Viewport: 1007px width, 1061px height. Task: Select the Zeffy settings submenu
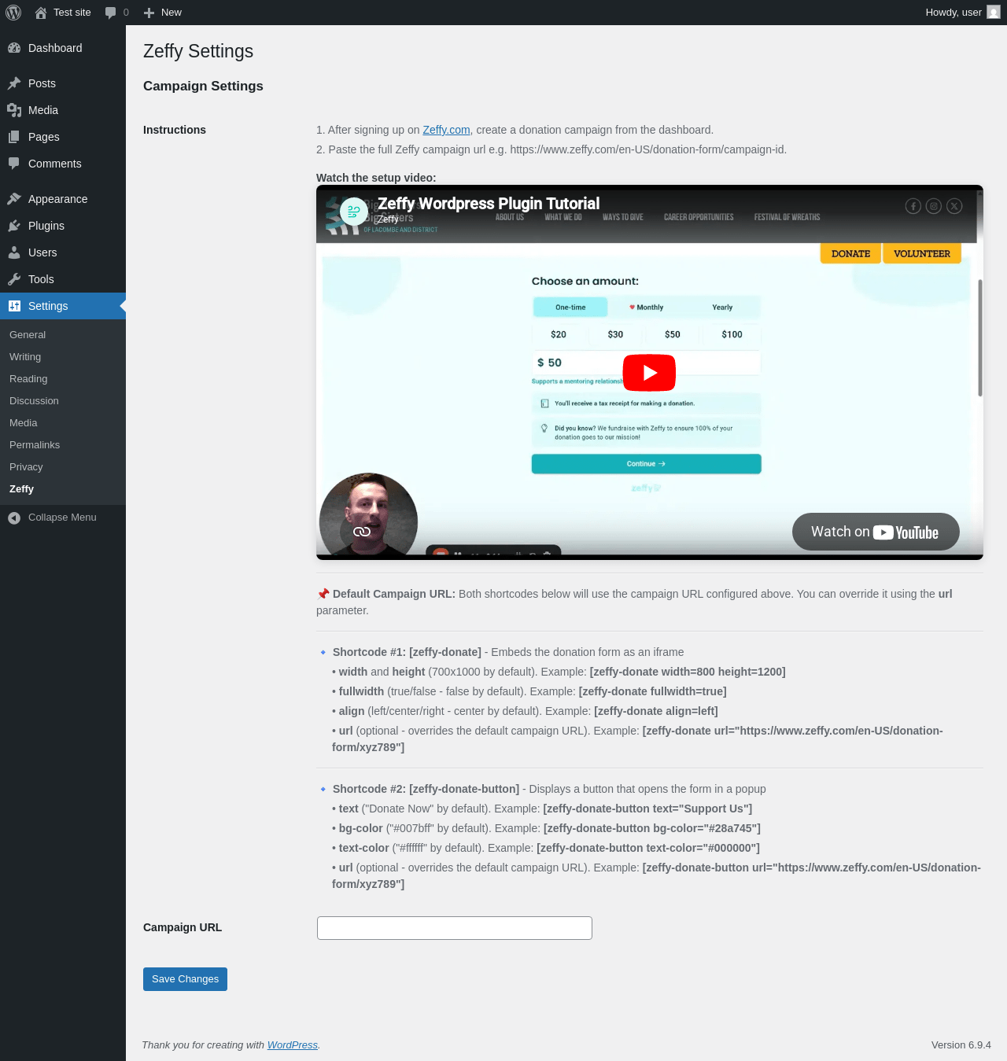[21, 489]
